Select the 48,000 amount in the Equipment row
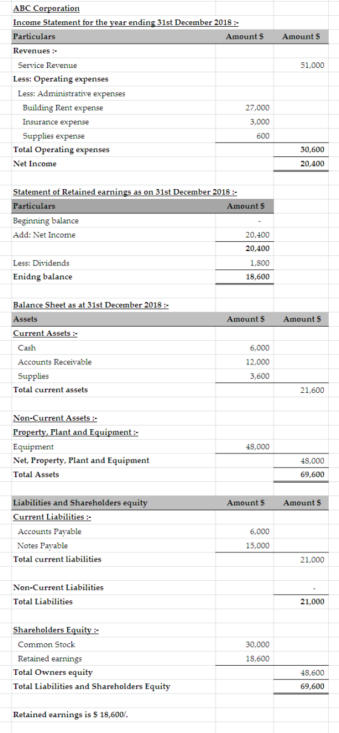 257,447
